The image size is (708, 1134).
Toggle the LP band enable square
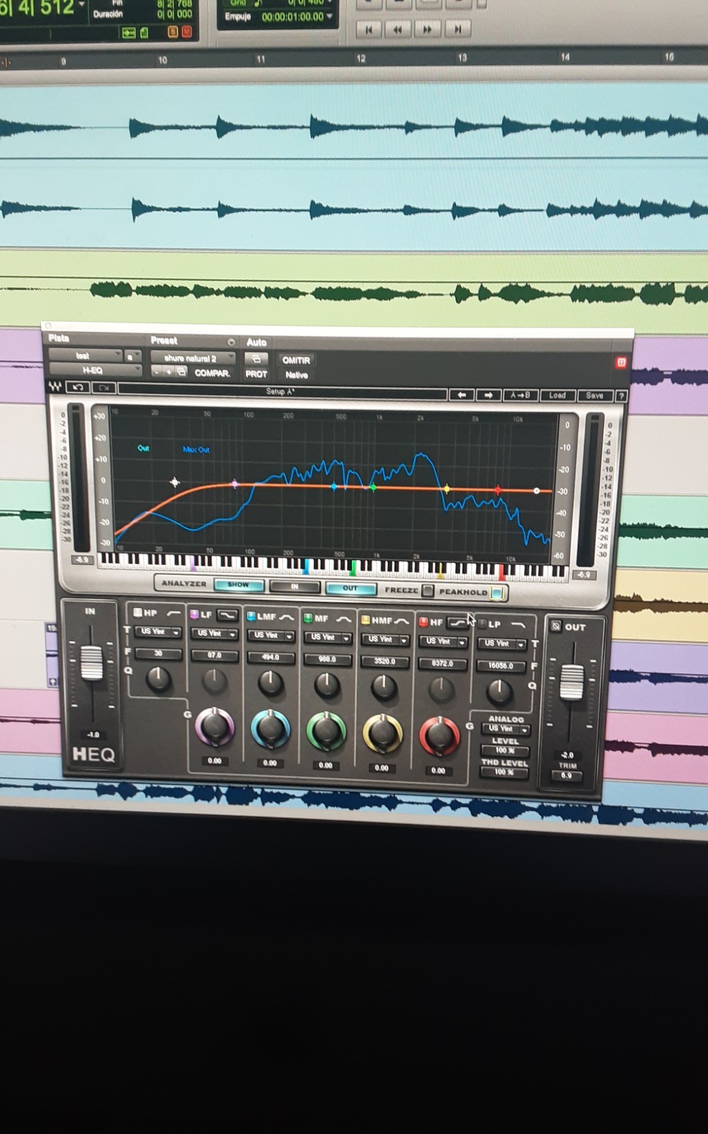point(482,624)
